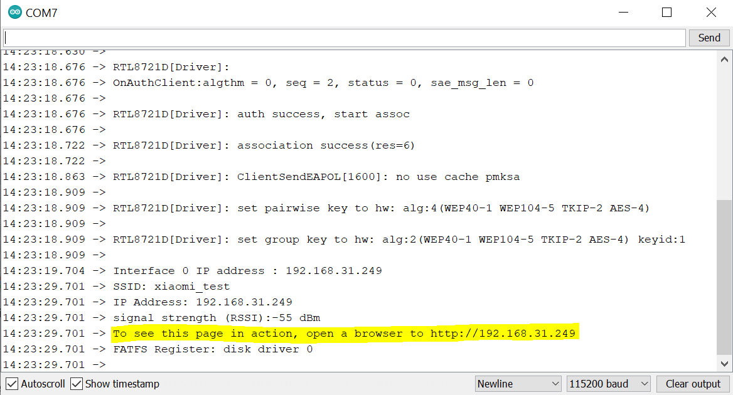The height and width of the screenshot is (395, 733).
Task: Click the Arduino logo icon in title bar
Action: coord(15,12)
